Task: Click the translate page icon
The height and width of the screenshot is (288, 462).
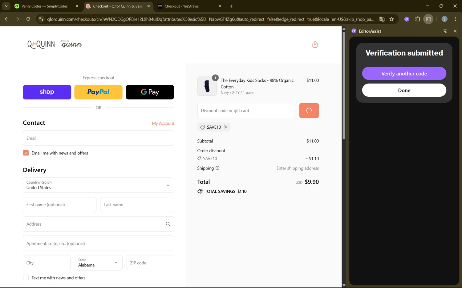Action: [x=382, y=19]
